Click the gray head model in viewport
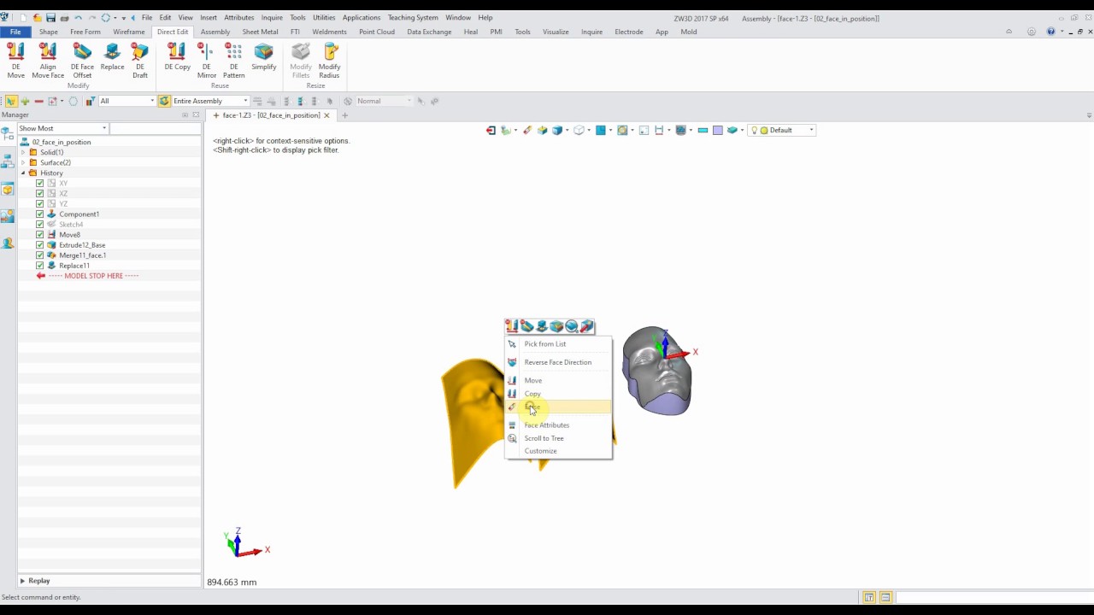The width and height of the screenshot is (1094, 615). [x=656, y=372]
